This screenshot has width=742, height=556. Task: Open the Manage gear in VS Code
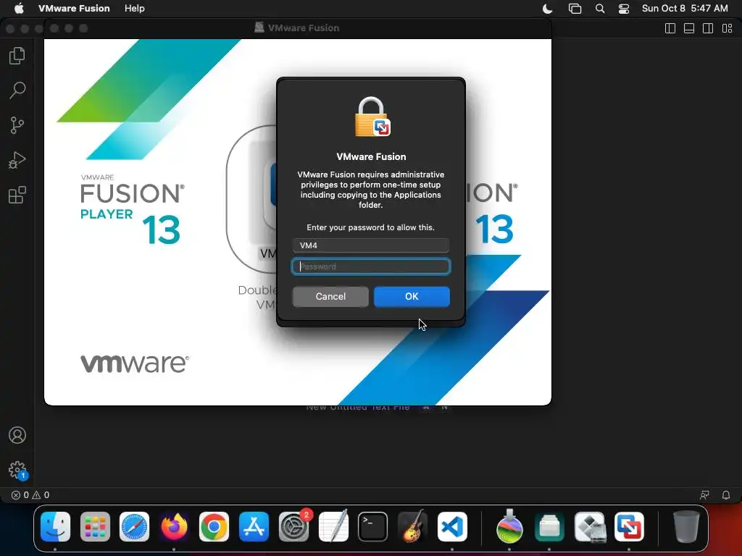17,470
